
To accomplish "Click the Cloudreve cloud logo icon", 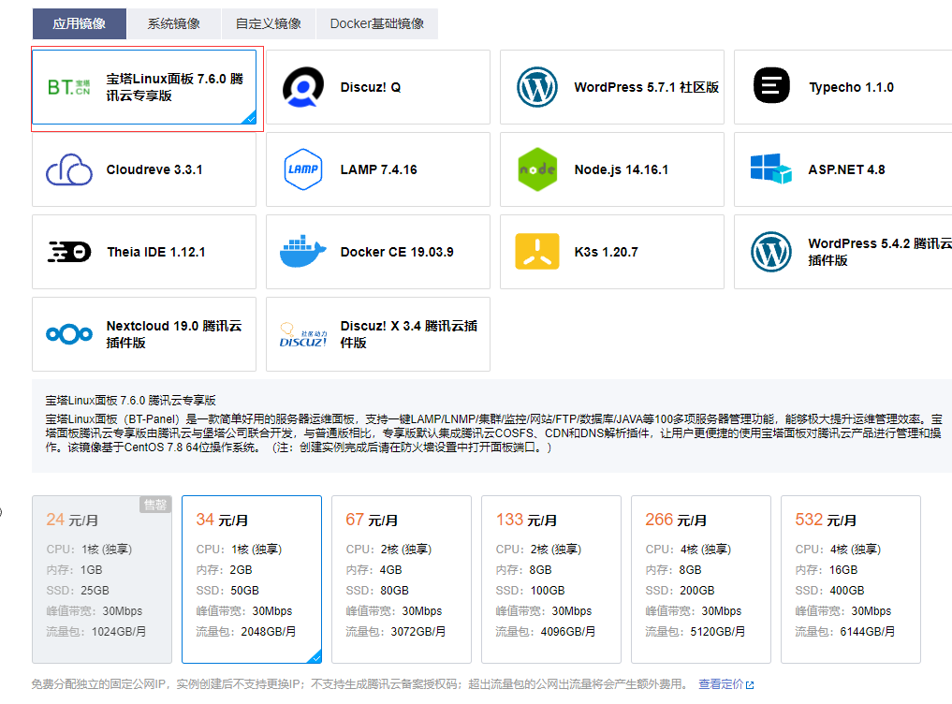I will pos(69,169).
